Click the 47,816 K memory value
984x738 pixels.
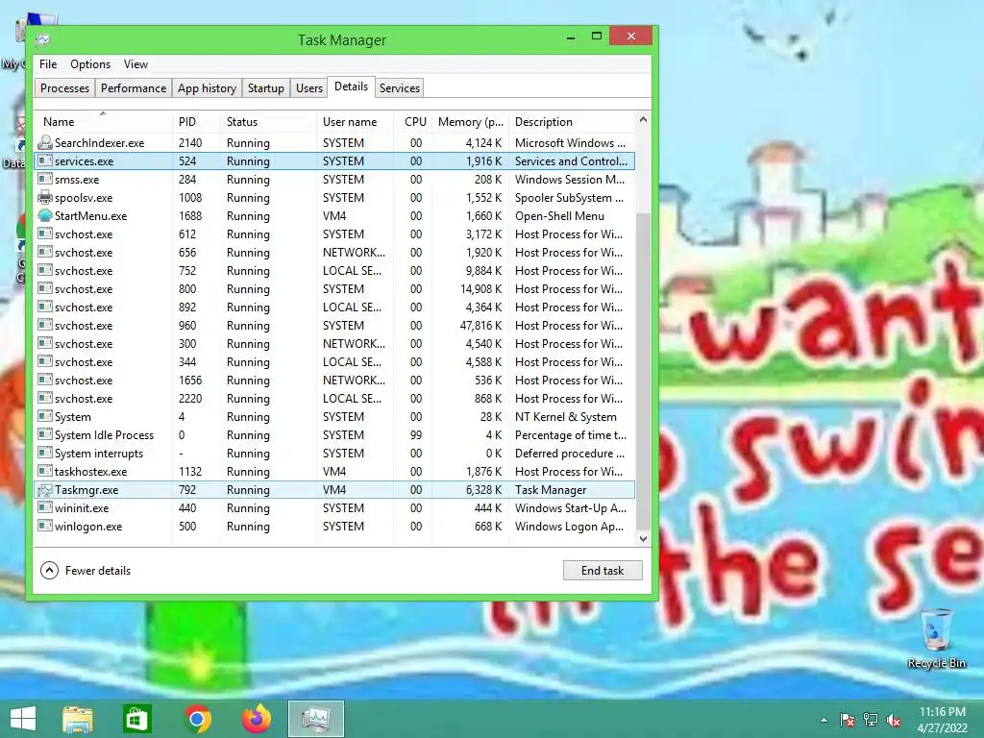coord(480,325)
